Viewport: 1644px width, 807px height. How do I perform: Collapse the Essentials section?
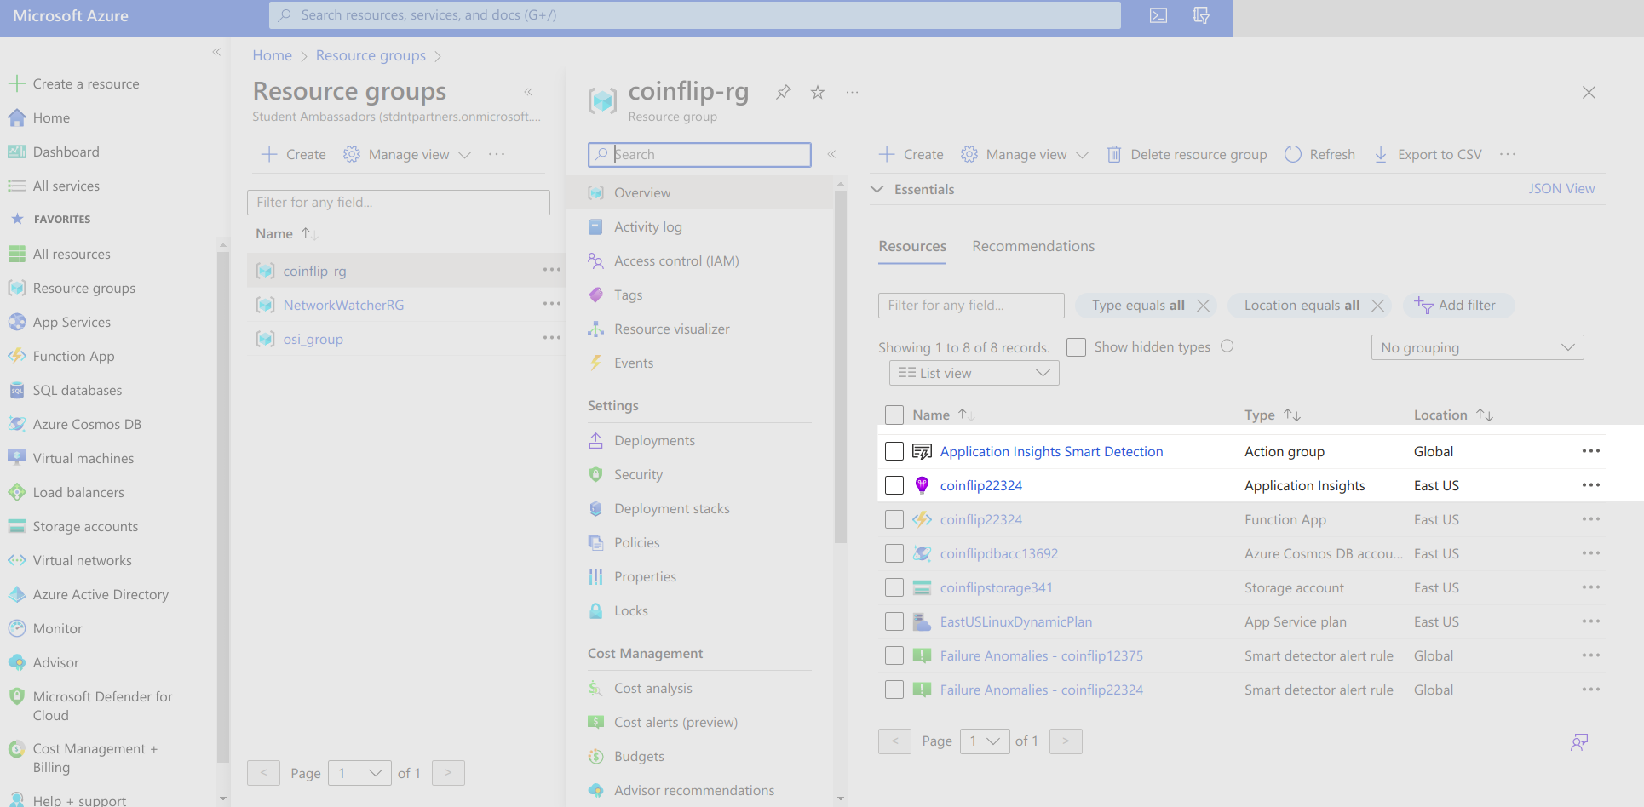[x=877, y=189]
